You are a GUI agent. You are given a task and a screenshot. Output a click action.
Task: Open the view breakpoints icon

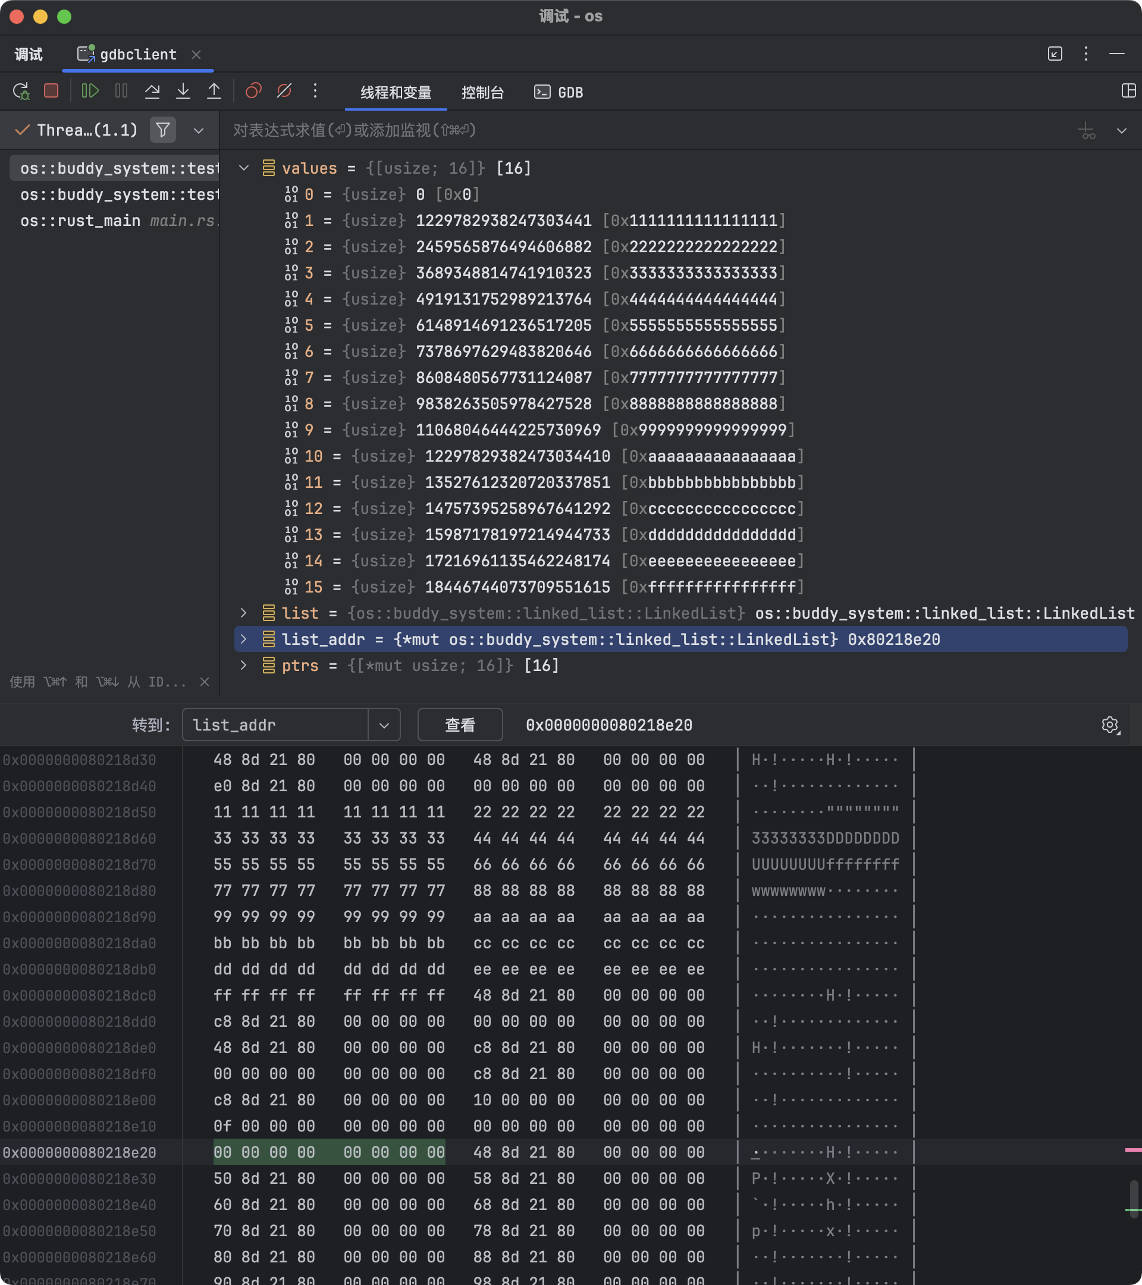coord(253,91)
